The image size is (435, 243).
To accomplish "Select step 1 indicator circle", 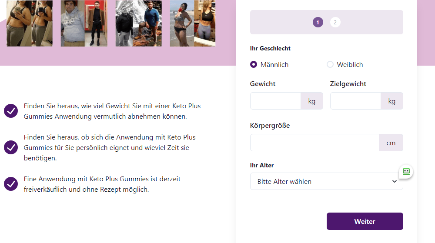I will (318, 22).
